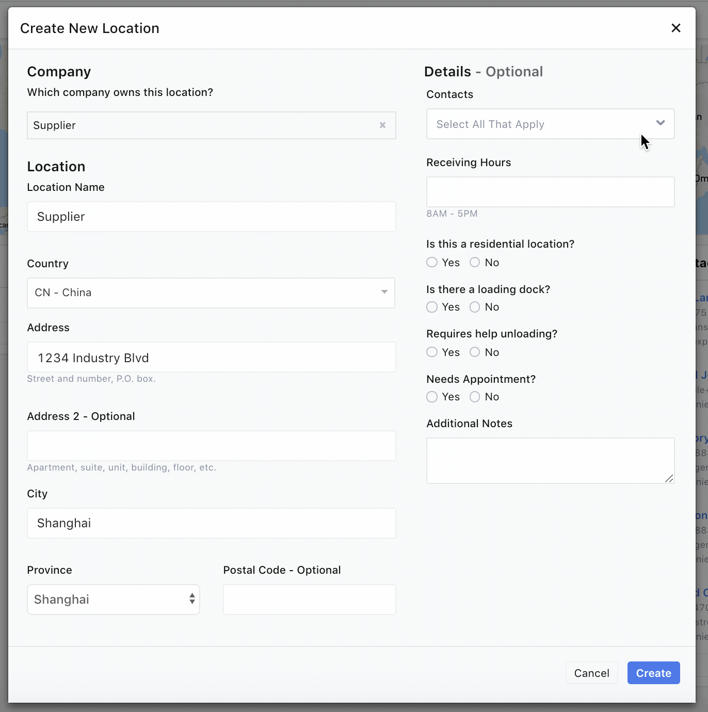The width and height of the screenshot is (708, 712).
Task: Select Yes for loading dock
Action: (432, 307)
